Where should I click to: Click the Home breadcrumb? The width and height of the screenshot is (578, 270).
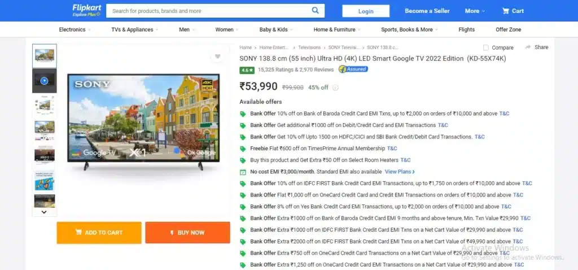pos(246,47)
